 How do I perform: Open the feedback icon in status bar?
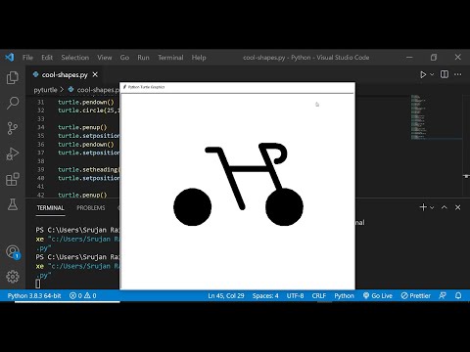(x=443, y=295)
